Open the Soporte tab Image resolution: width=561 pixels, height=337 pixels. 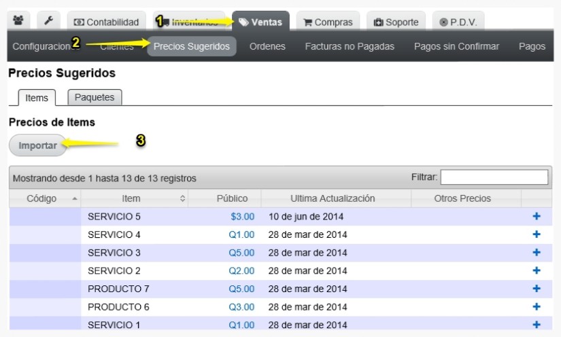[396, 22]
